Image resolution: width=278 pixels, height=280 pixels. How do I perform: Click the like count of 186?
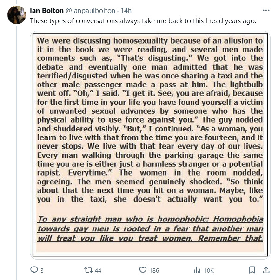click(x=154, y=271)
